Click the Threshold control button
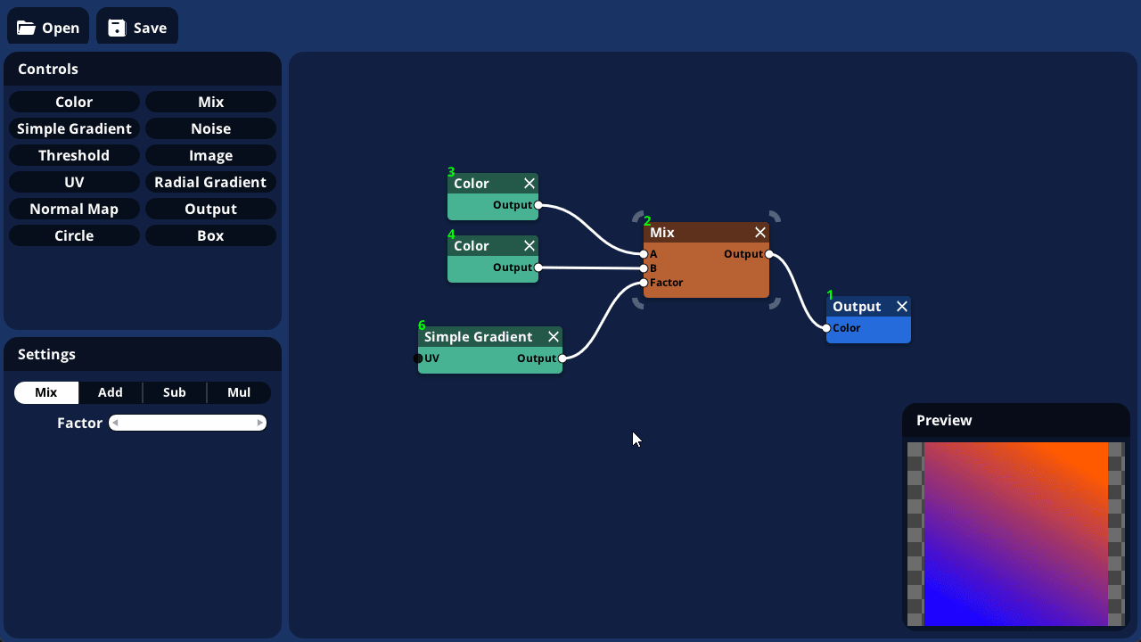This screenshot has width=1141, height=642. (74, 155)
